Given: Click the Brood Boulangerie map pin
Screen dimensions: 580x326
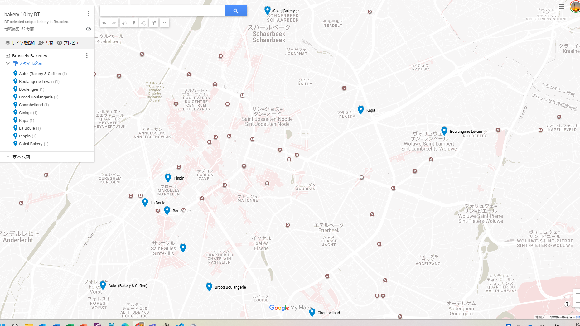Looking at the screenshot, I should pos(209,287).
